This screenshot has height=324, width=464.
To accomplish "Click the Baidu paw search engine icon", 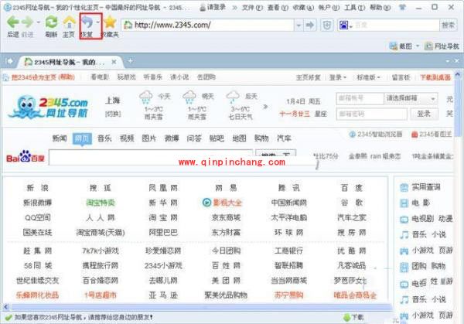I will tap(343, 26).
